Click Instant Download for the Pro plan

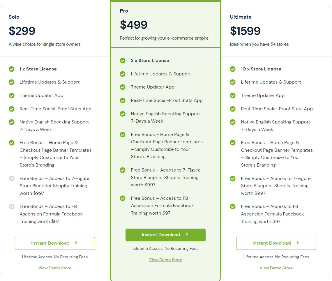tap(165, 235)
